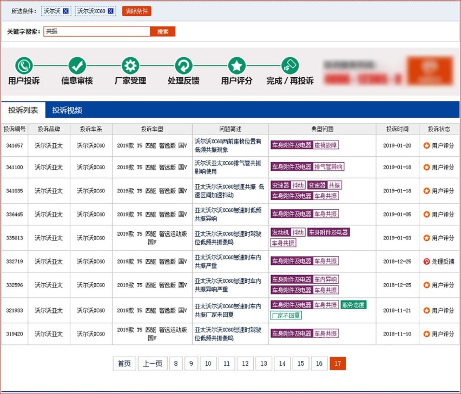
Task: Go to page 11
Action: tap(227, 364)
